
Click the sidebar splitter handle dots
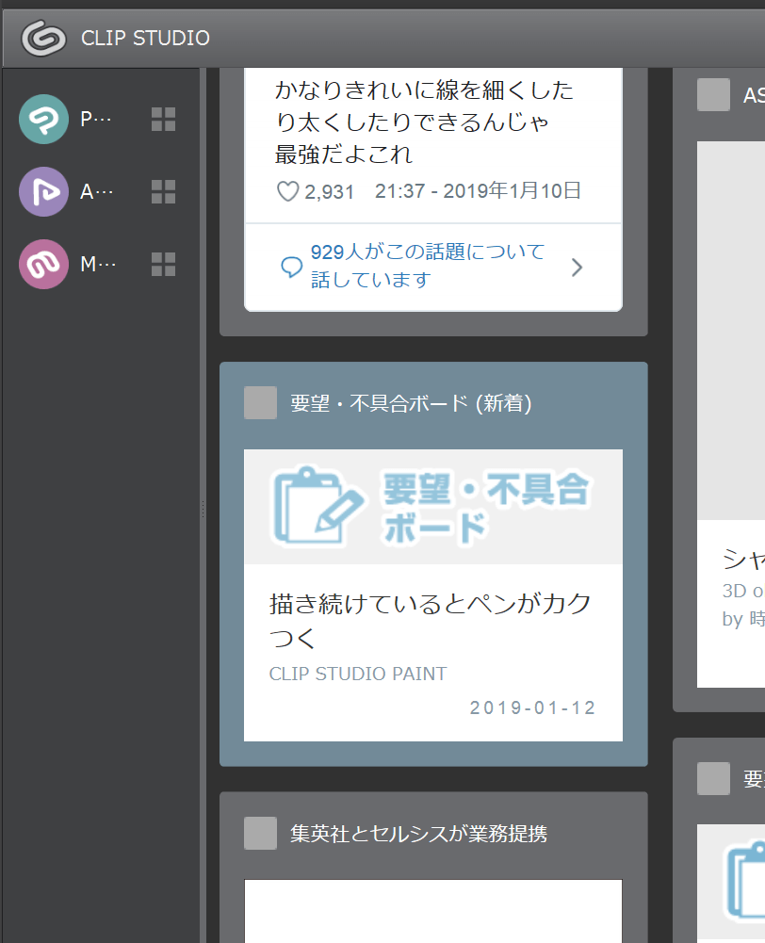tap(203, 509)
